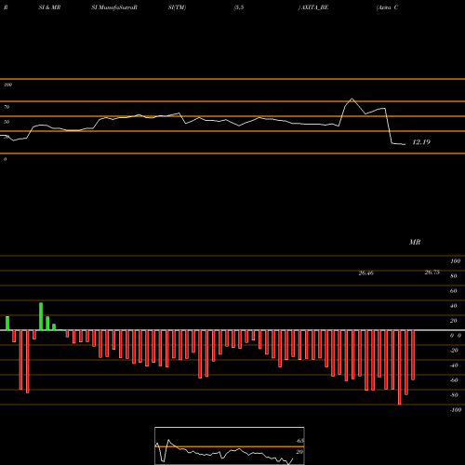Click the -100 axis label

456,410
